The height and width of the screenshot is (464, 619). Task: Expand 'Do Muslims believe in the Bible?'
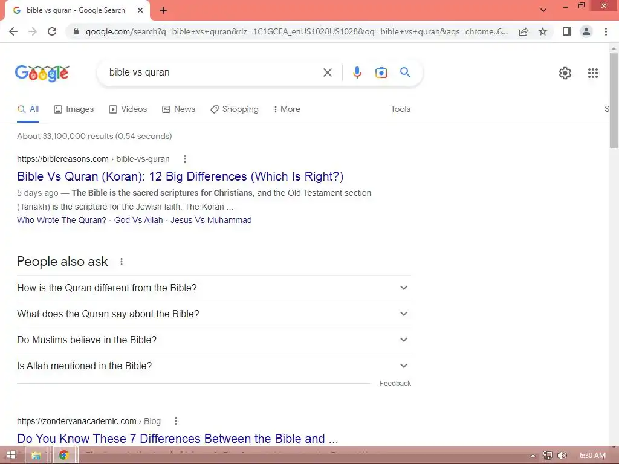[214, 340]
